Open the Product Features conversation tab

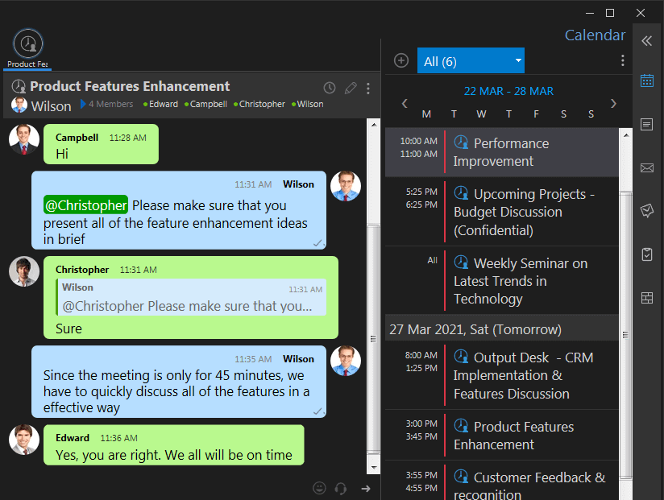(x=28, y=48)
